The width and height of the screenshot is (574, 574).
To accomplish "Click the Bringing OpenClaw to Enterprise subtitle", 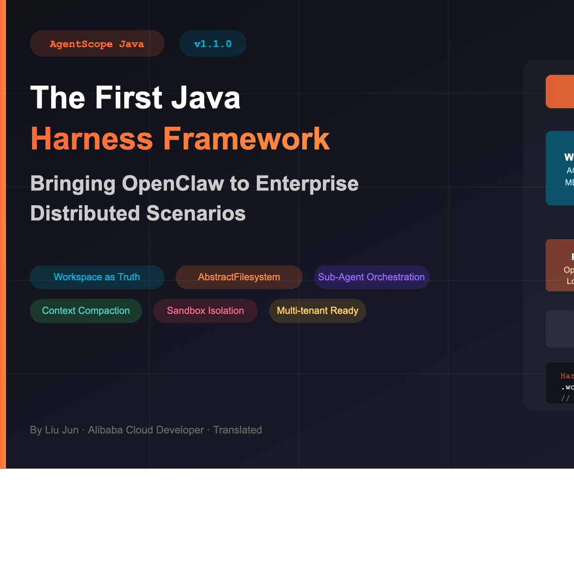I will pos(194,184).
